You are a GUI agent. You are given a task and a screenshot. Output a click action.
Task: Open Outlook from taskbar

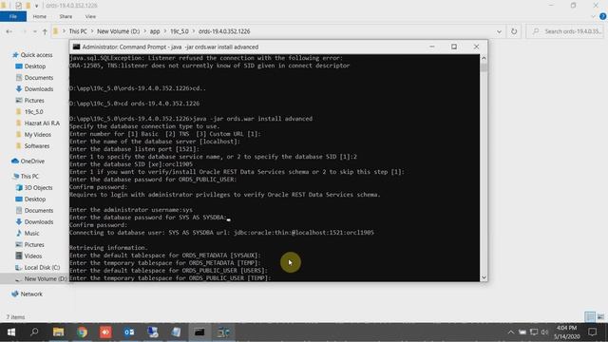coord(129,332)
